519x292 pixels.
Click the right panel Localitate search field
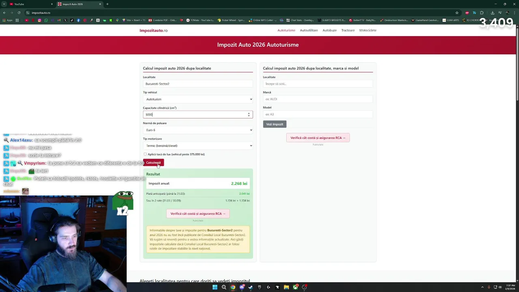(x=318, y=84)
